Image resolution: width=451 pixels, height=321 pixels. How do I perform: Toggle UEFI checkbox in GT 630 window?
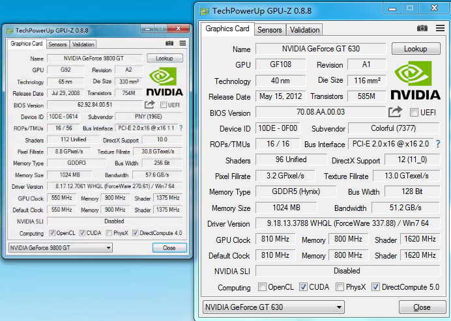[x=414, y=113]
